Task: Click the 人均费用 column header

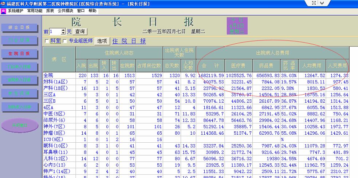Action: click(312, 66)
